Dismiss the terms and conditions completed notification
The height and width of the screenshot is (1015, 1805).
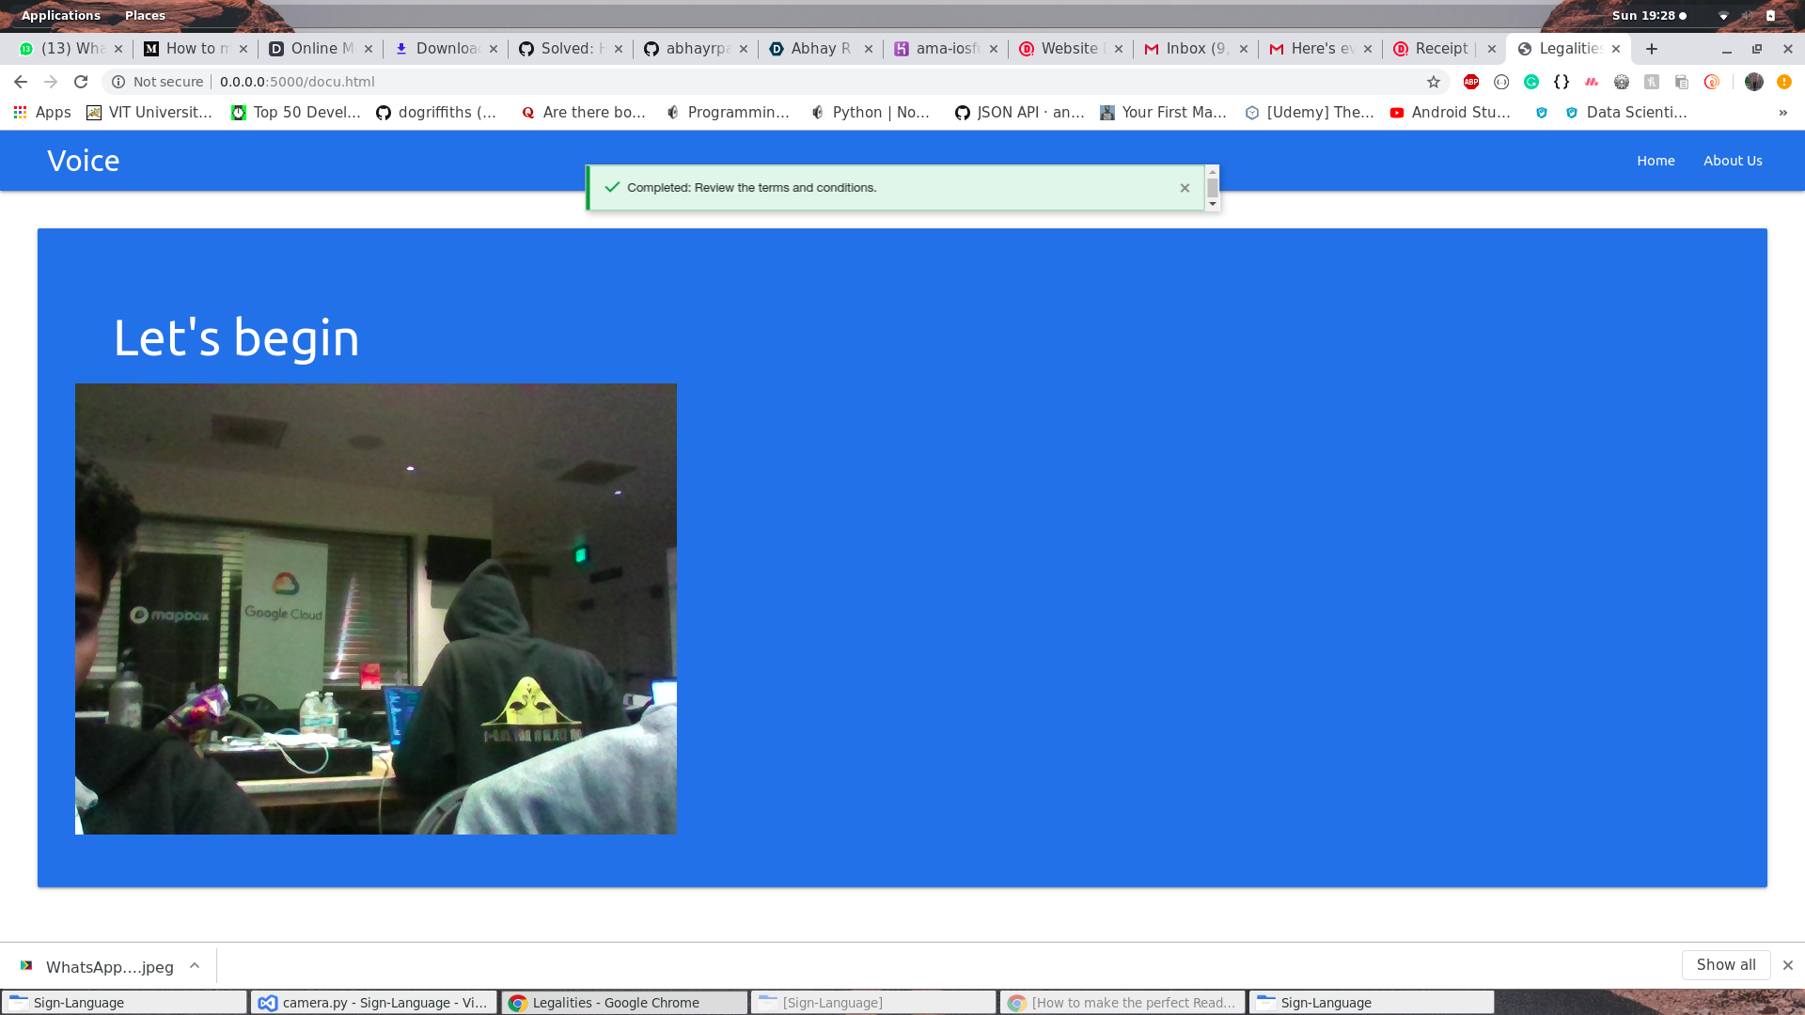coord(1185,188)
